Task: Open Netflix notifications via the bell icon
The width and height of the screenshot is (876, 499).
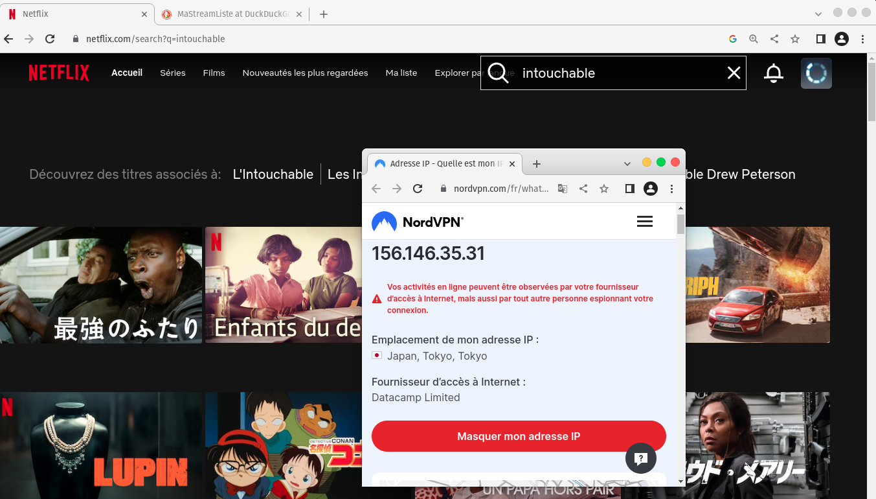Action: [773, 73]
